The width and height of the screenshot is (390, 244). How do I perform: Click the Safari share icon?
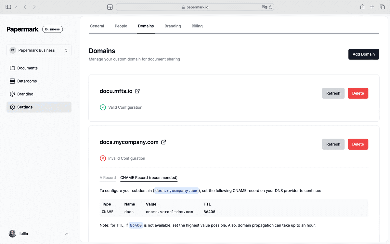(362, 7)
